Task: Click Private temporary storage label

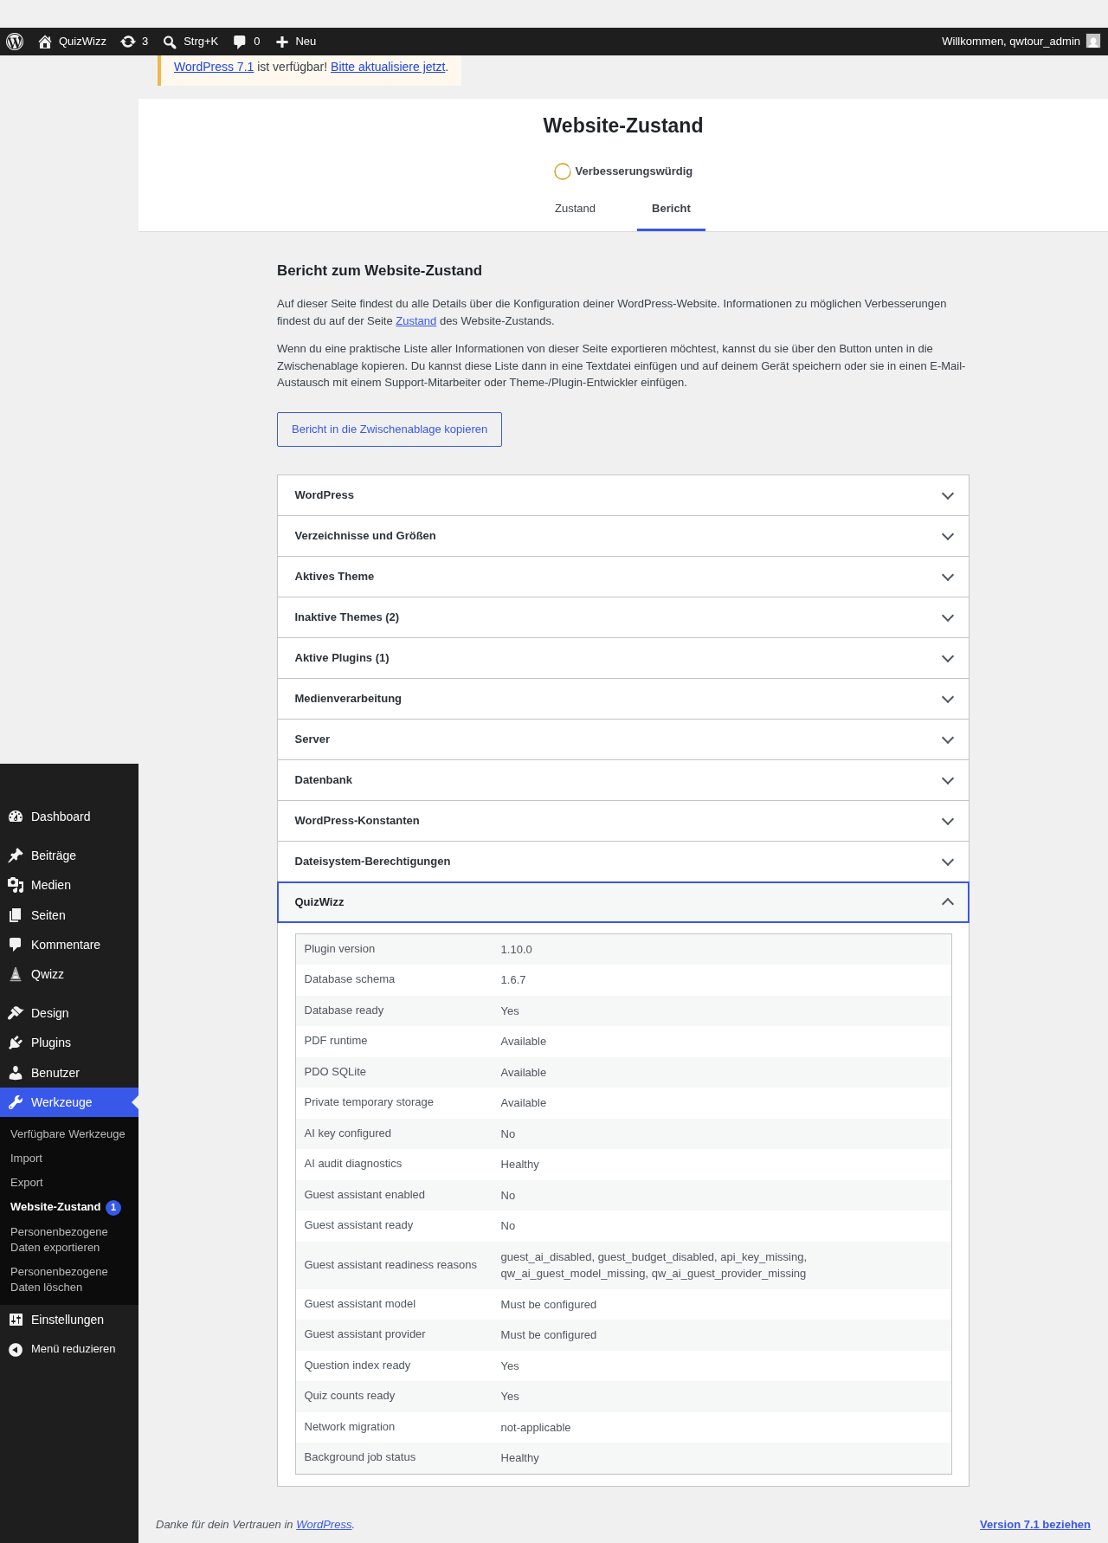Action: [x=369, y=1102]
